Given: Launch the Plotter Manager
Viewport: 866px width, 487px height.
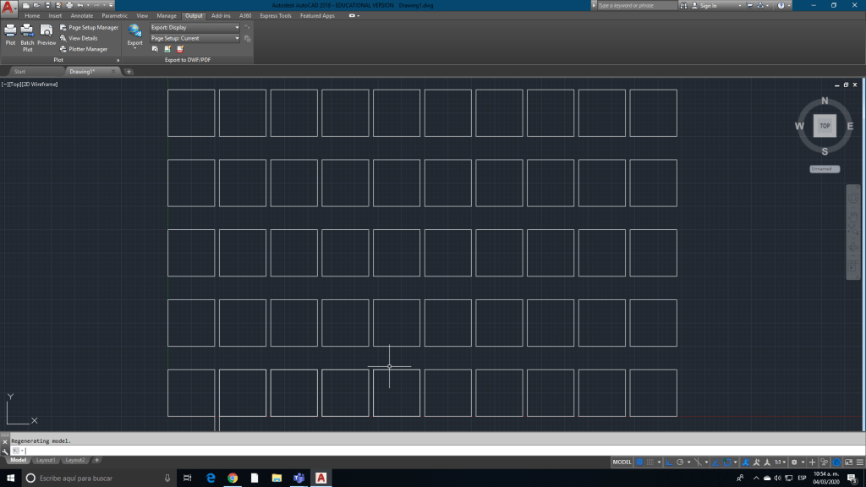Looking at the screenshot, I should [x=84, y=49].
